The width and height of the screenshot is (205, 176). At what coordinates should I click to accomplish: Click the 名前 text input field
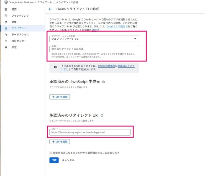click(x=94, y=49)
